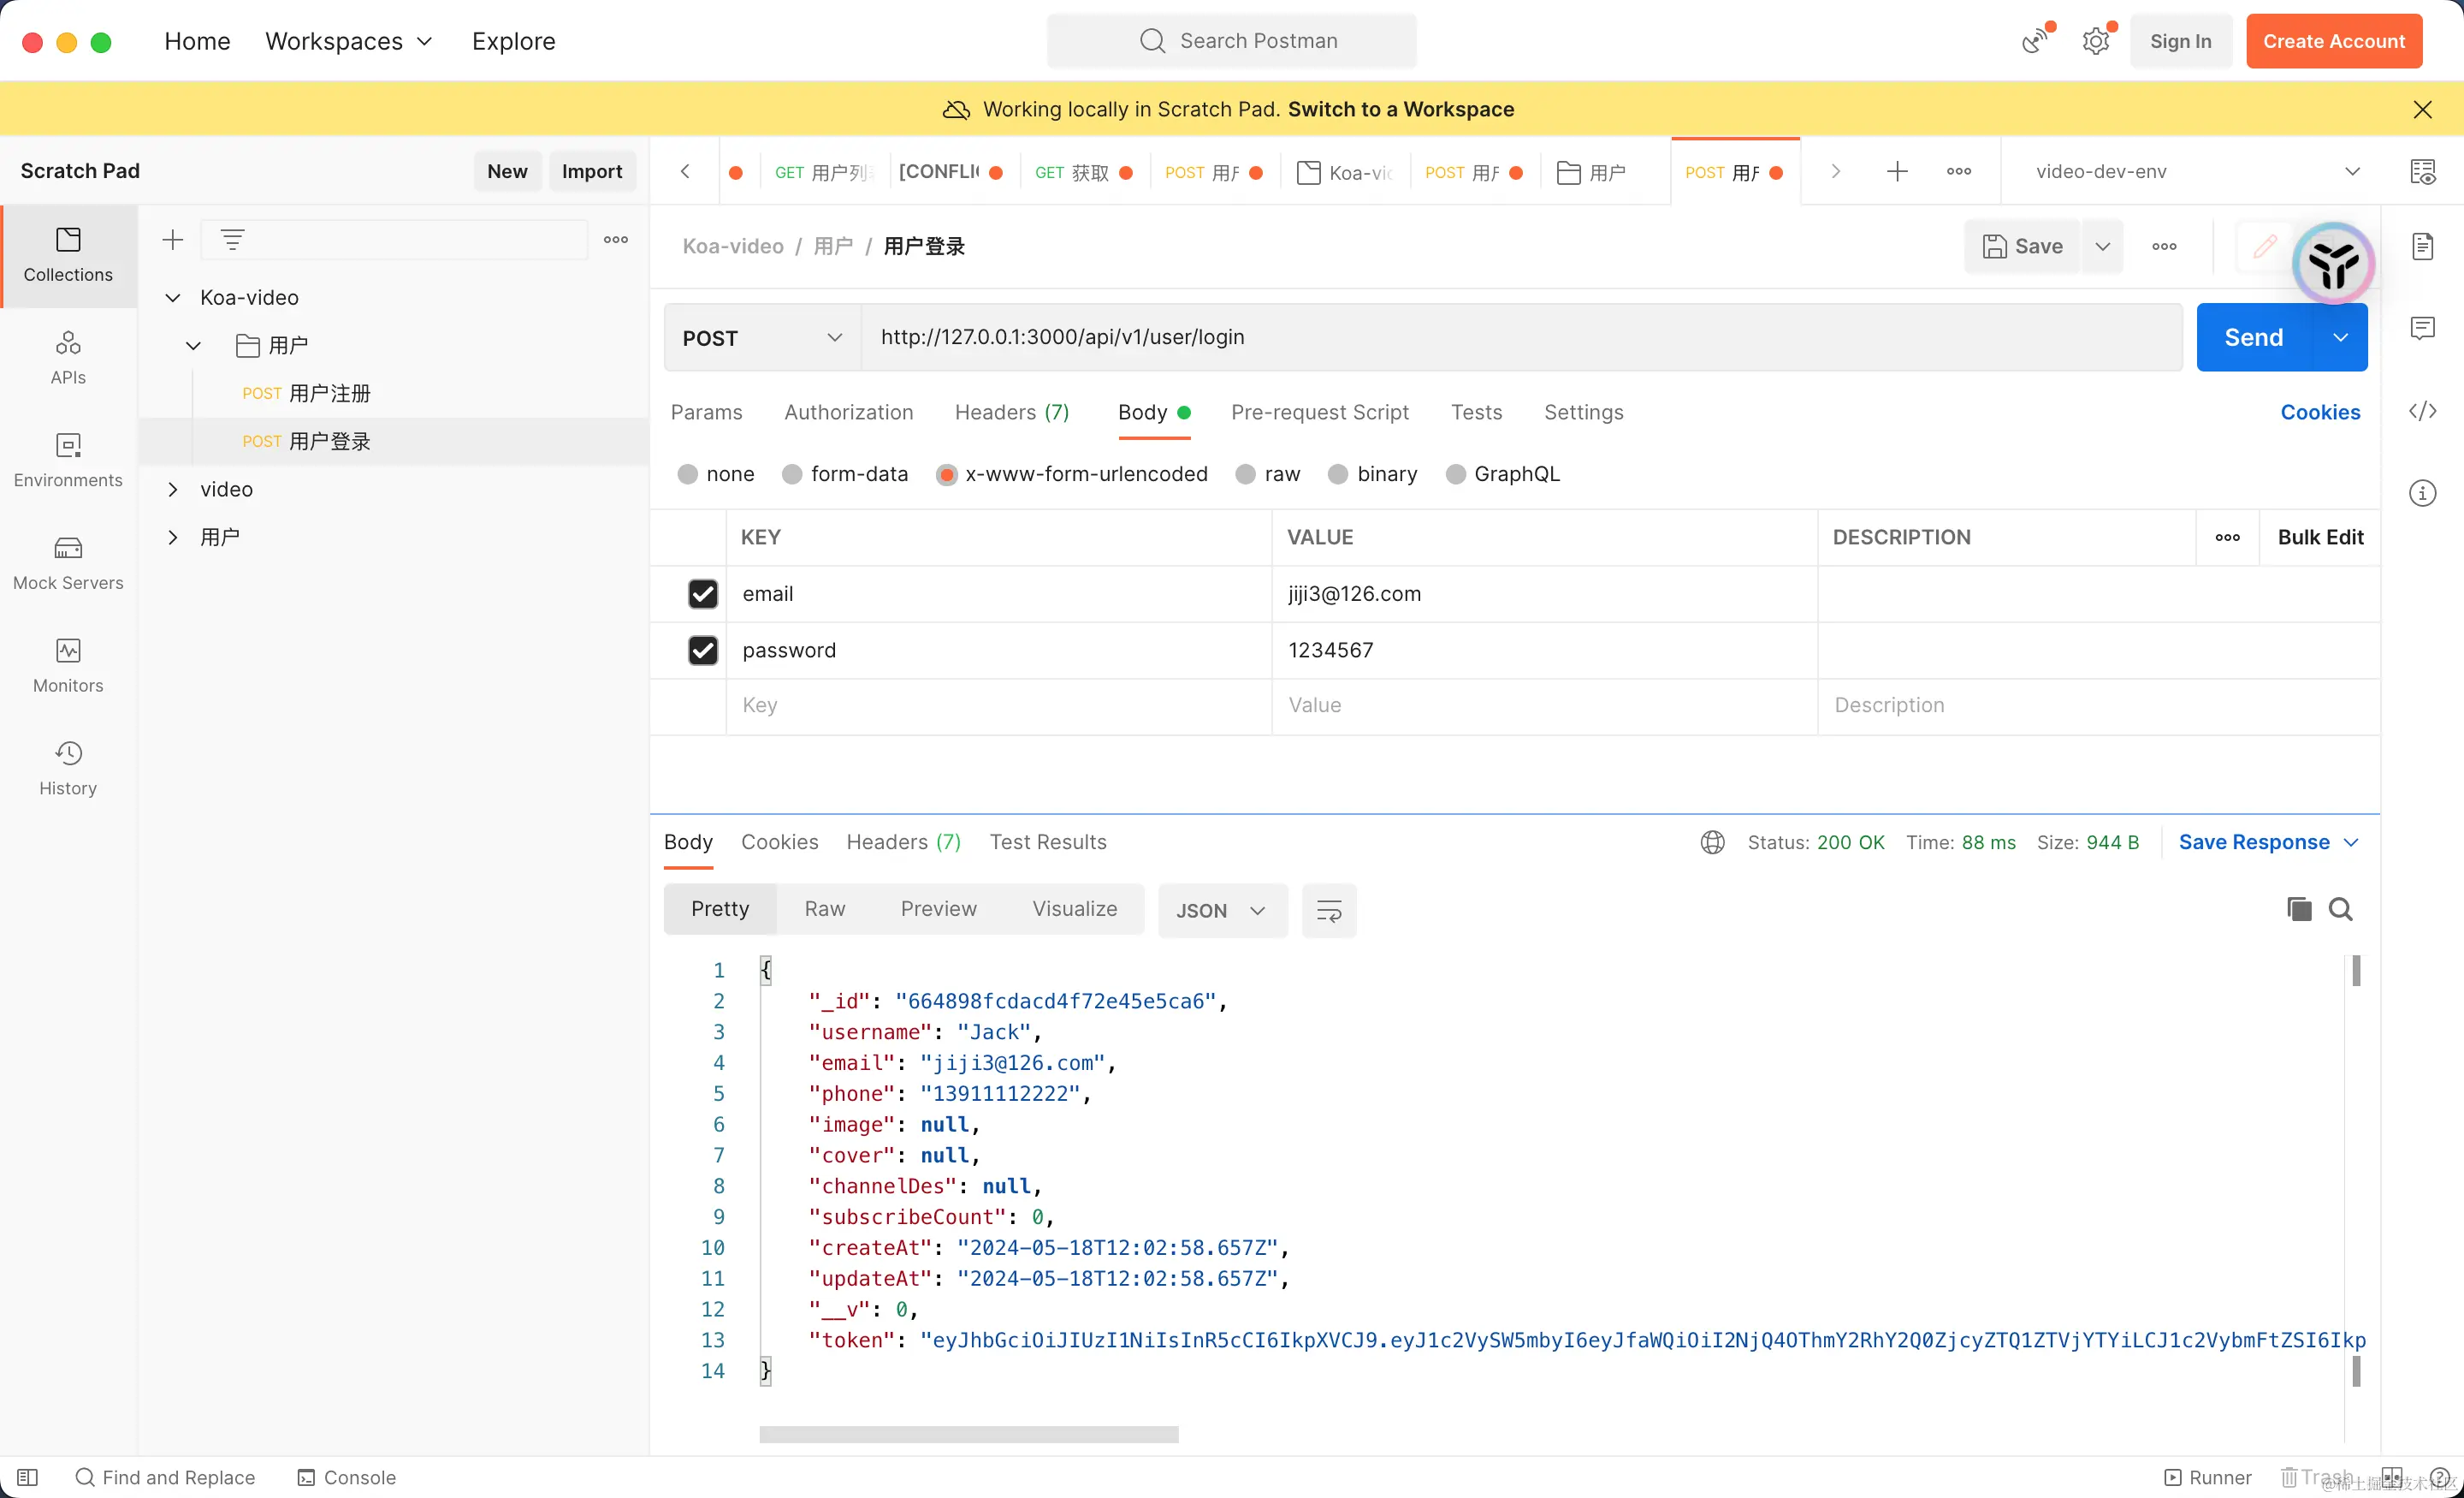Click the blue Send button
This screenshot has width=2464, height=1498.
(2253, 338)
